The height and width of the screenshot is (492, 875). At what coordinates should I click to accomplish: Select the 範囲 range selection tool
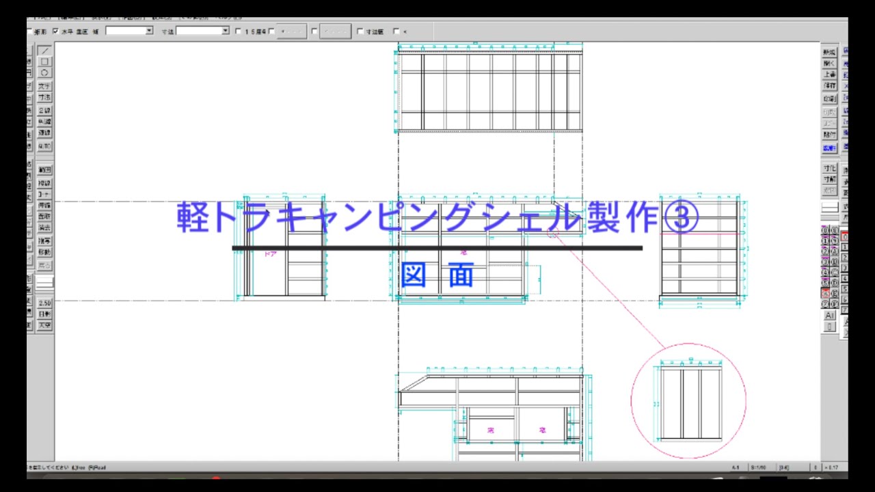[x=44, y=170]
